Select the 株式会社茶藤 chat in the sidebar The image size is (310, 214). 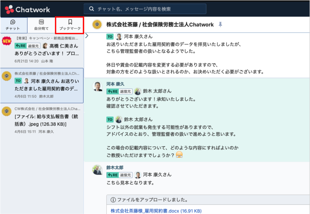point(42,85)
